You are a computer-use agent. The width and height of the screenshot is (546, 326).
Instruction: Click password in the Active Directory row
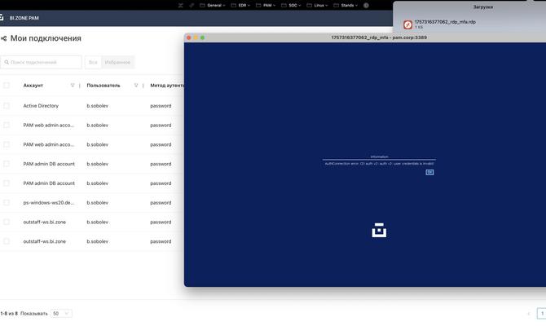161,106
